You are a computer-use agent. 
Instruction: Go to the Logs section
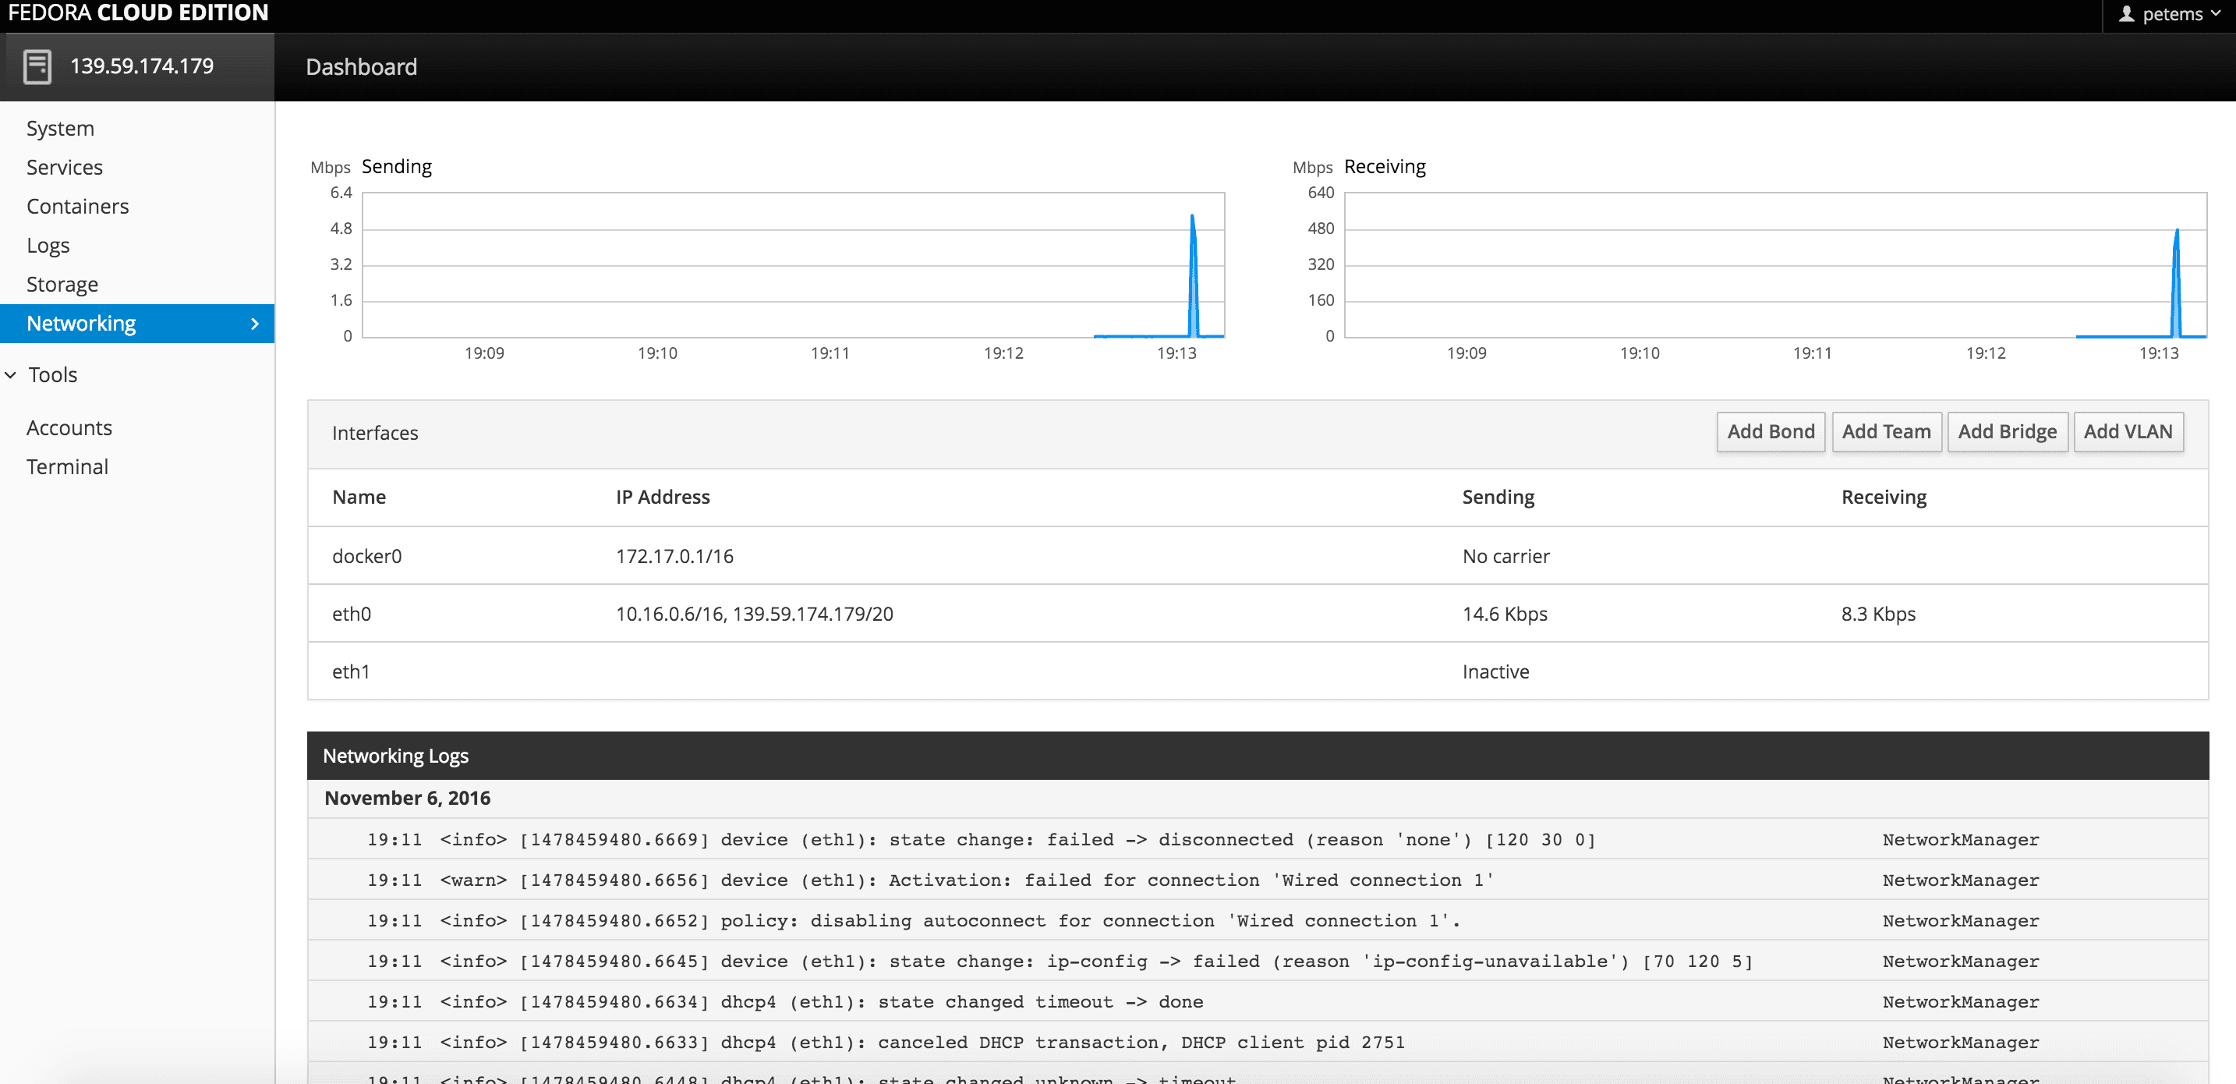(x=48, y=245)
